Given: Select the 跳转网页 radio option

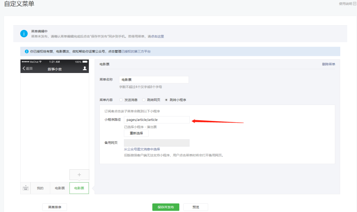Looking at the screenshot, I should coord(143,100).
